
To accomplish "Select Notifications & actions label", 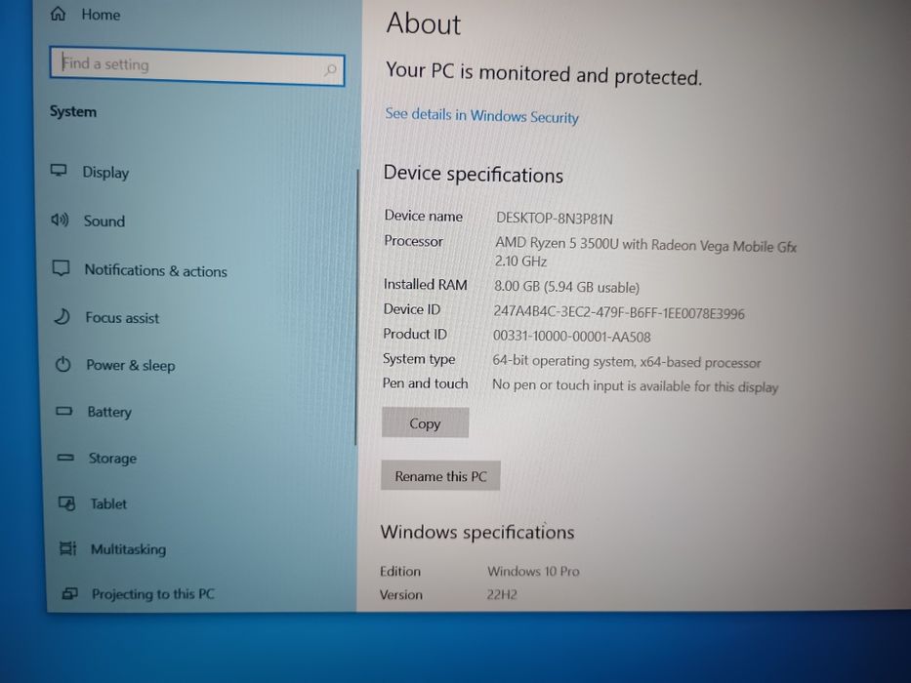I will tap(155, 270).
